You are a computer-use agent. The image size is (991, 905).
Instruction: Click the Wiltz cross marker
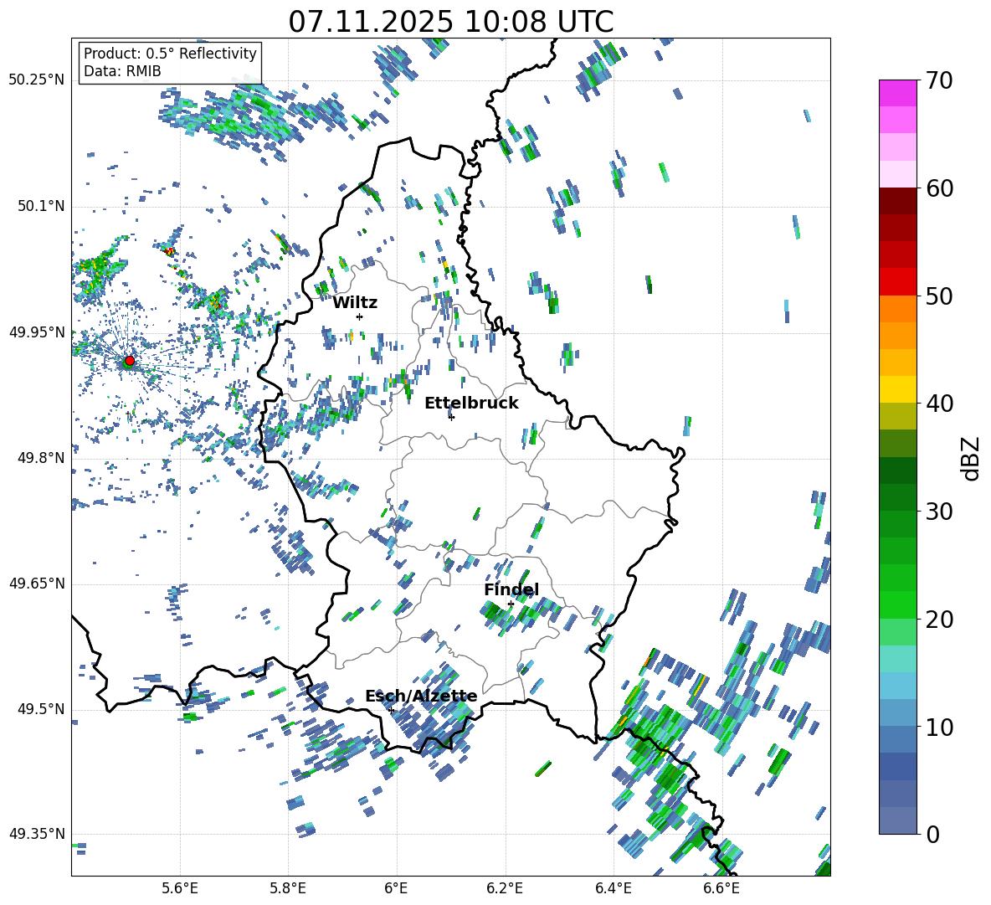click(x=360, y=316)
